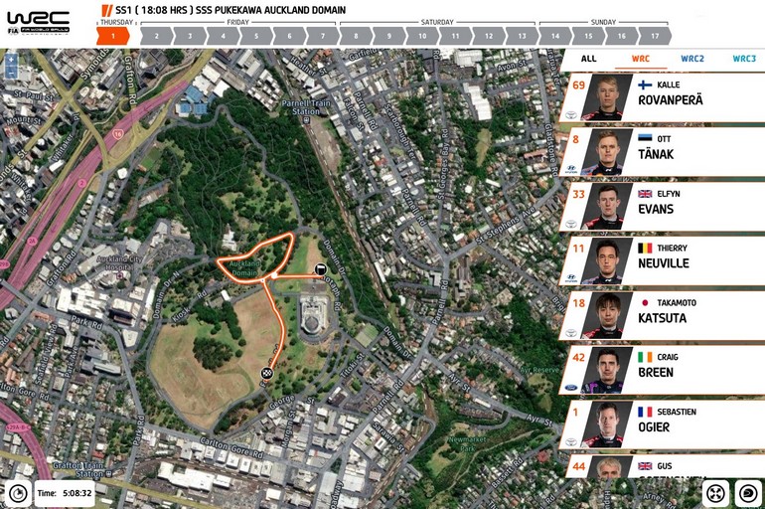Zoom out the map with minus button
Viewport: 765px width, 509px height.
pos(11,74)
